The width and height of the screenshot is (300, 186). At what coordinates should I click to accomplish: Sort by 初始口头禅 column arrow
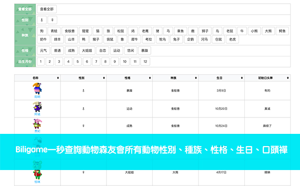(288, 78)
